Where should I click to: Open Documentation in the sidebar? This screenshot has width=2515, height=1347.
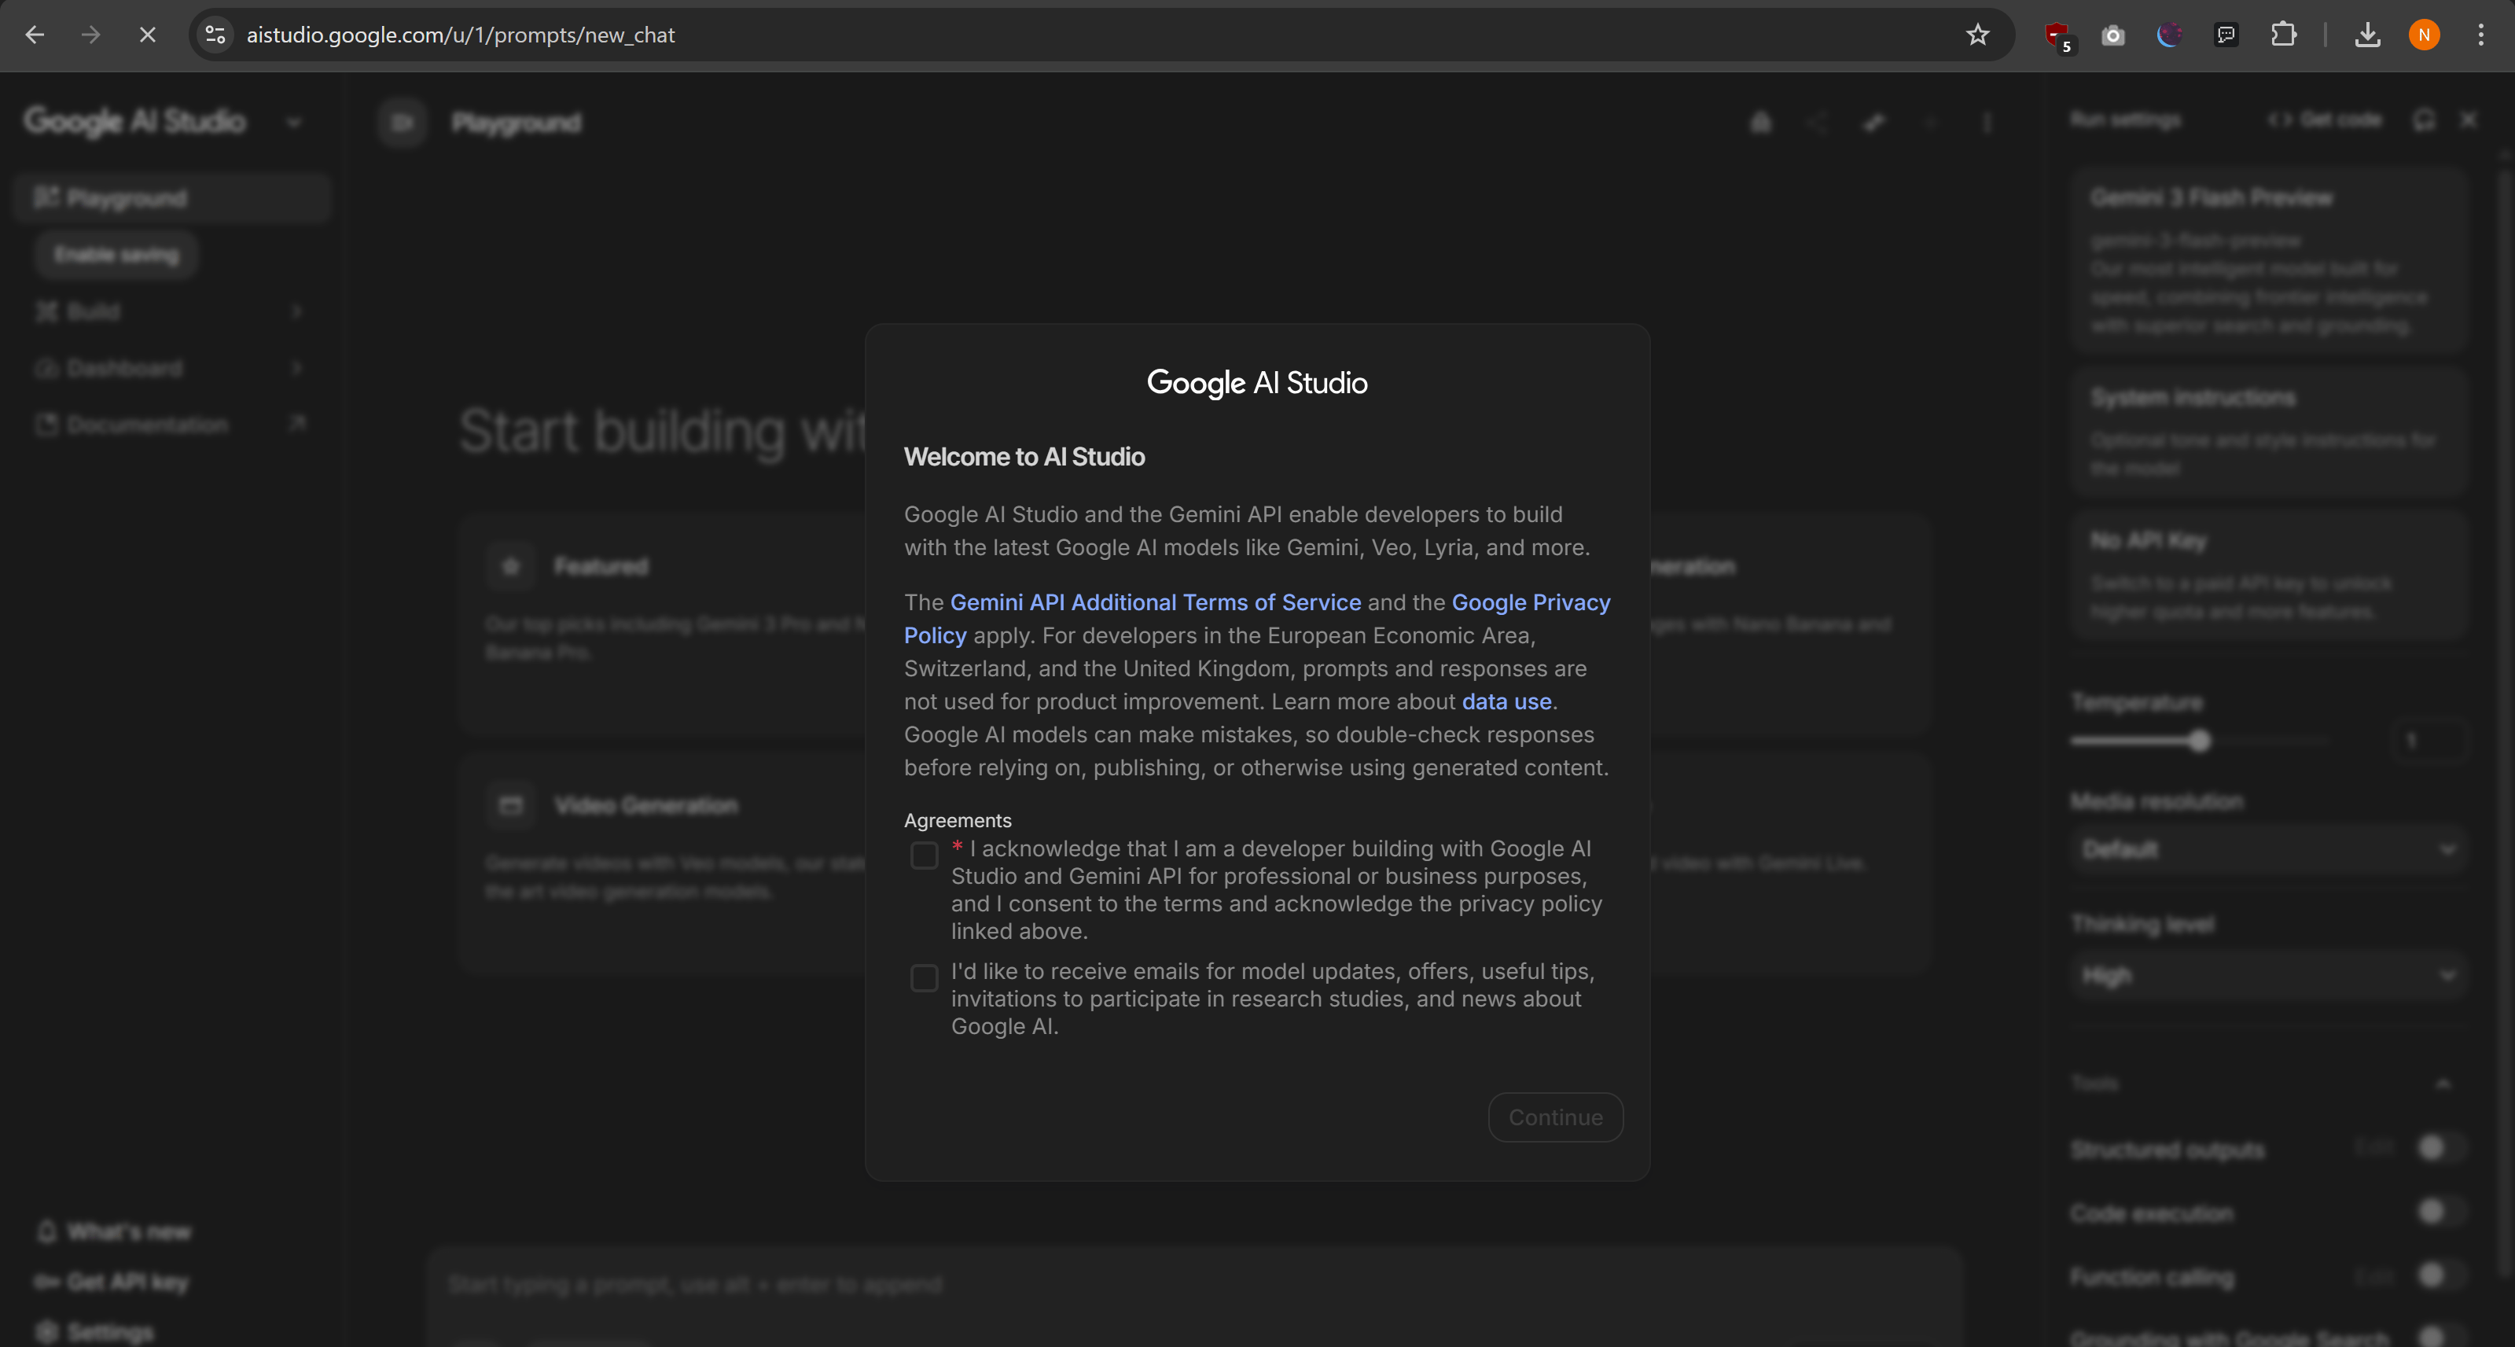click(173, 425)
